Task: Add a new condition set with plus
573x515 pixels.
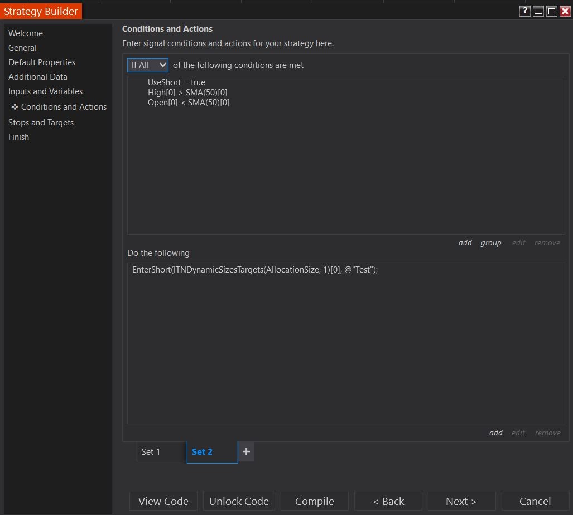Action: (246, 451)
